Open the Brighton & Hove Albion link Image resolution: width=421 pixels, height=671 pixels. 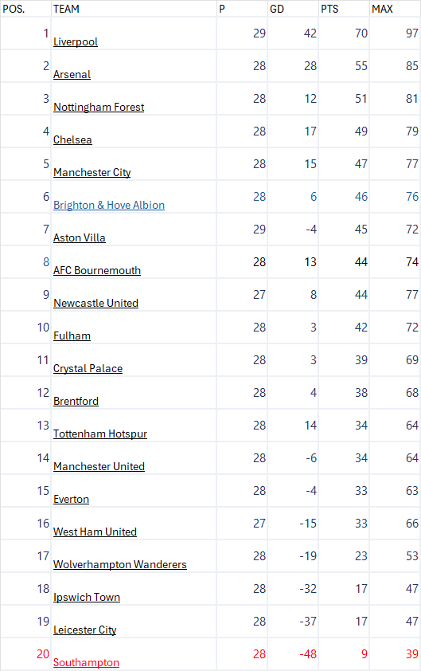(x=109, y=205)
